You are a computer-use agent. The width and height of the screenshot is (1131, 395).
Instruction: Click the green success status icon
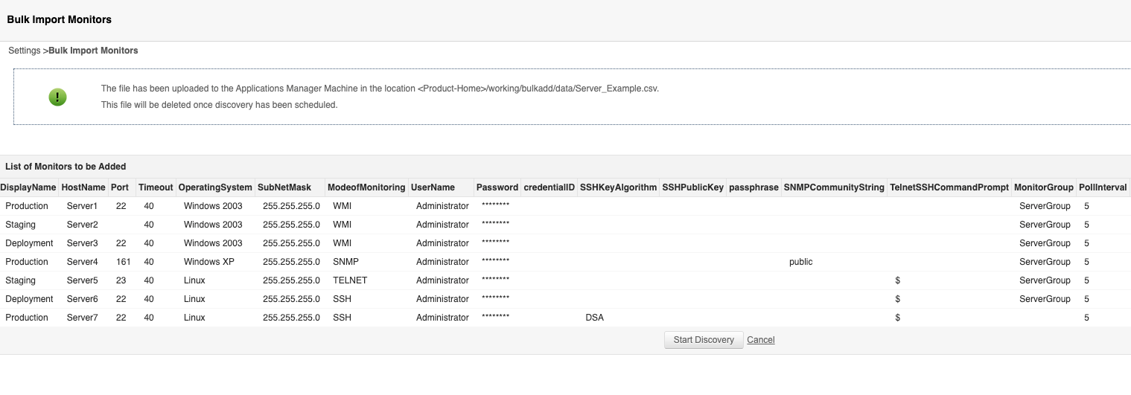pos(57,97)
